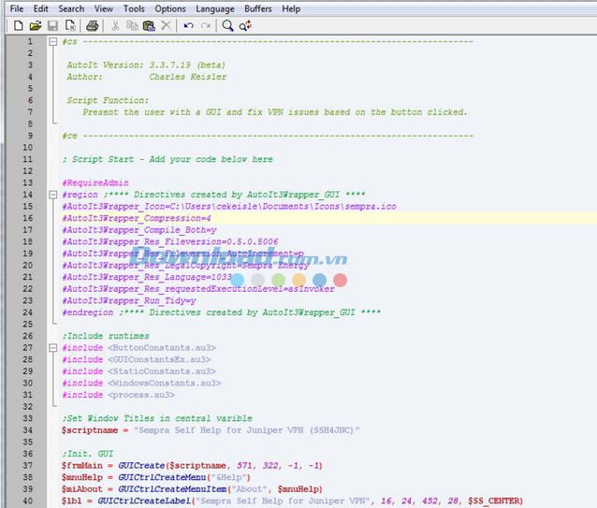Viewport: 597px width, 508px height.
Task: Paste from clipboard using the toolbar icon
Action: [x=149, y=26]
